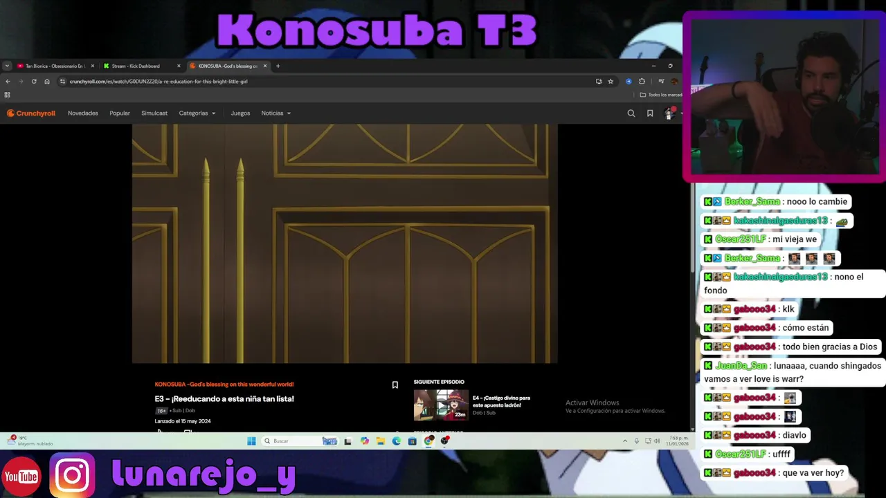Click Berker_Sama message nooo lo cambie
This screenshot has height=498, width=886.
(x=777, y=201)
